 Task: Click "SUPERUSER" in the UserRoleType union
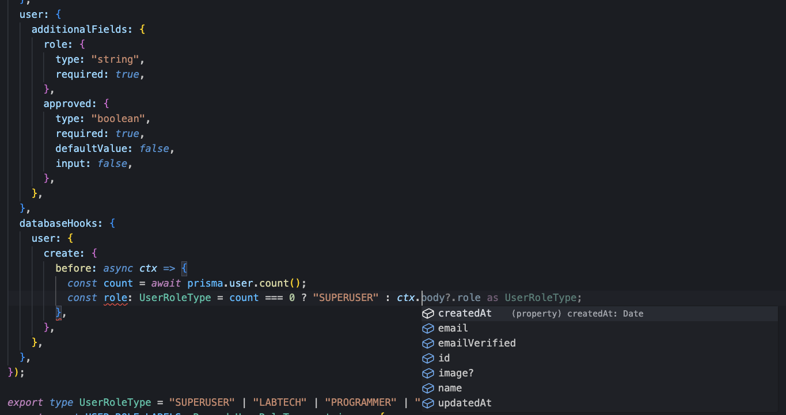click(x=202, y=402)
